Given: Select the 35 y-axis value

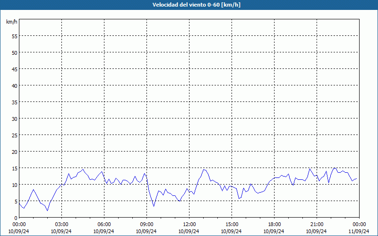Looking at the screenshot, I should pyautogui.click(x=14, y=102).
